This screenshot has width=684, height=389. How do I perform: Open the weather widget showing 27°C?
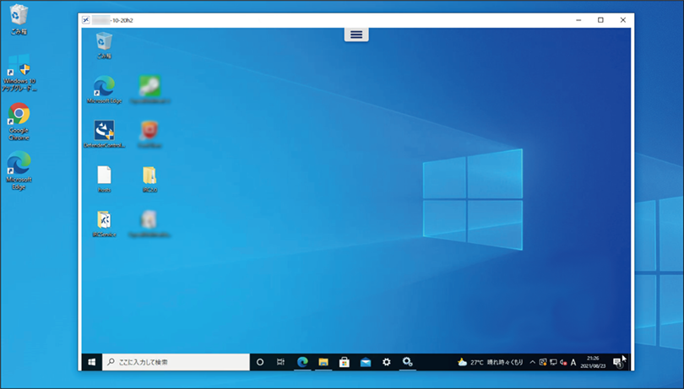click(491, 362)
